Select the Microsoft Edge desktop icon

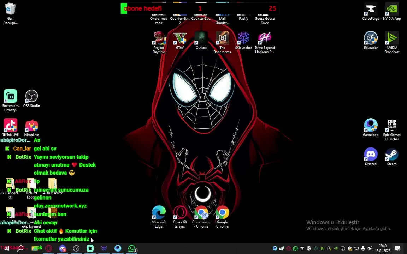point(159,217)
